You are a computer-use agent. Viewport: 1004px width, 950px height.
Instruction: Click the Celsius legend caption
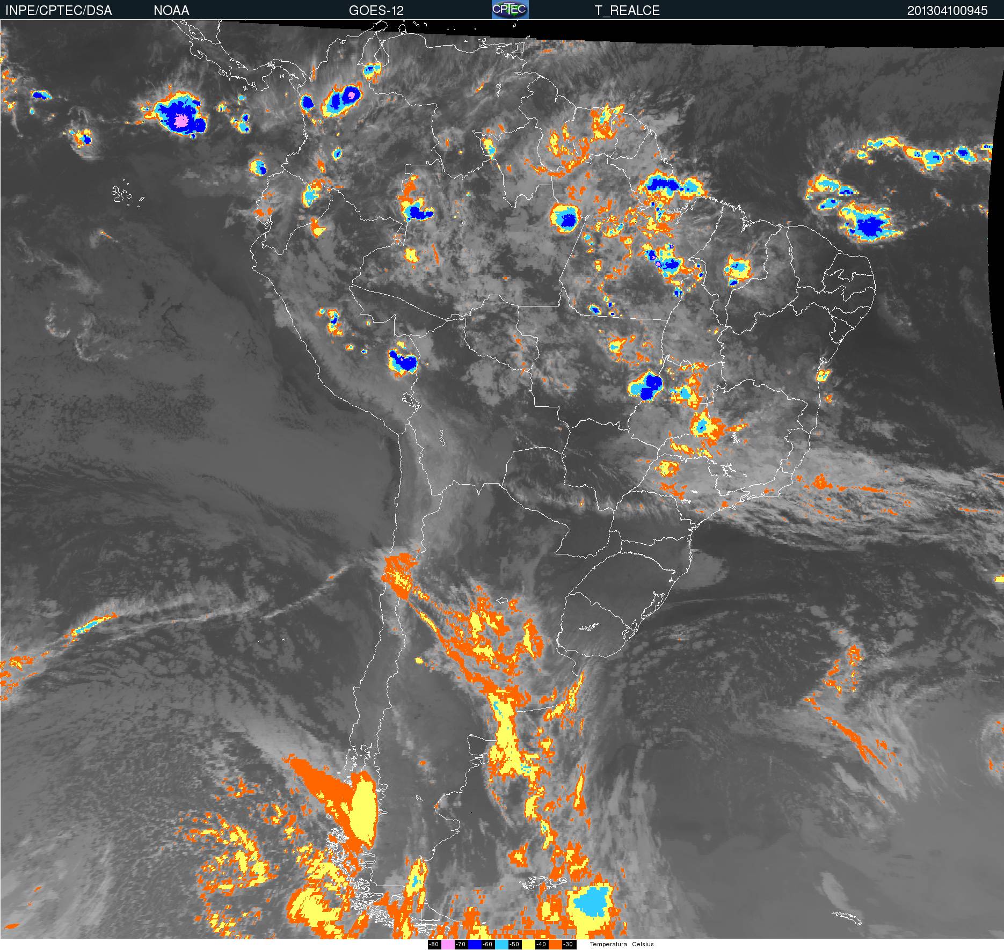click(643, 945)
